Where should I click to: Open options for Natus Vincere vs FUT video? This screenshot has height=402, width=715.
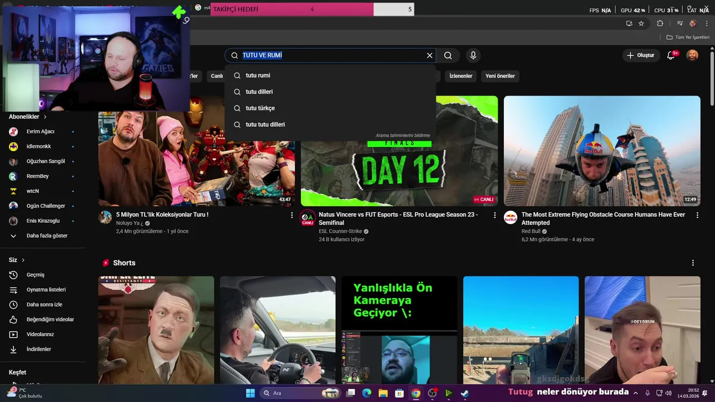(494, 215)
